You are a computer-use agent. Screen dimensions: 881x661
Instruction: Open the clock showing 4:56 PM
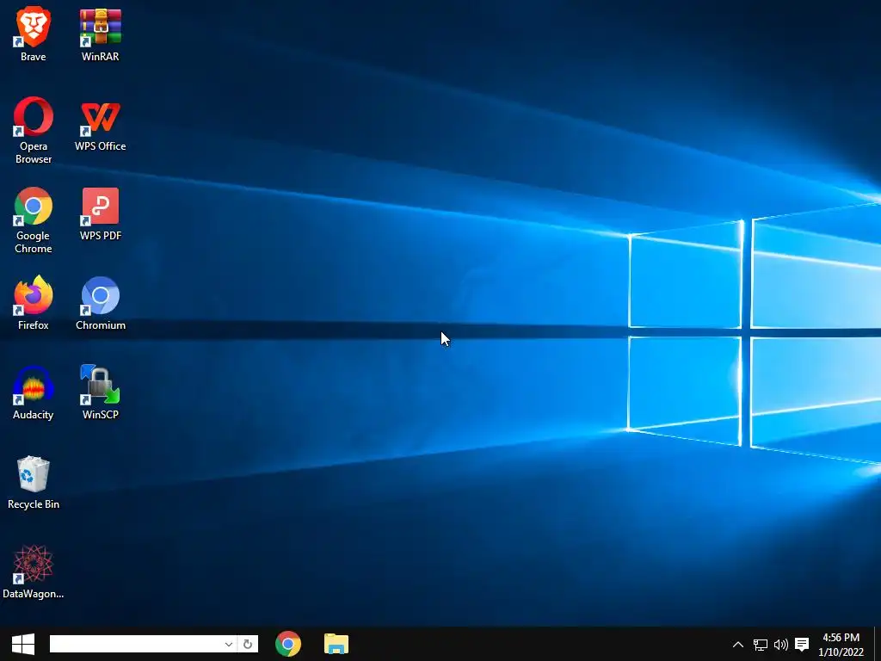coord(841,645)
